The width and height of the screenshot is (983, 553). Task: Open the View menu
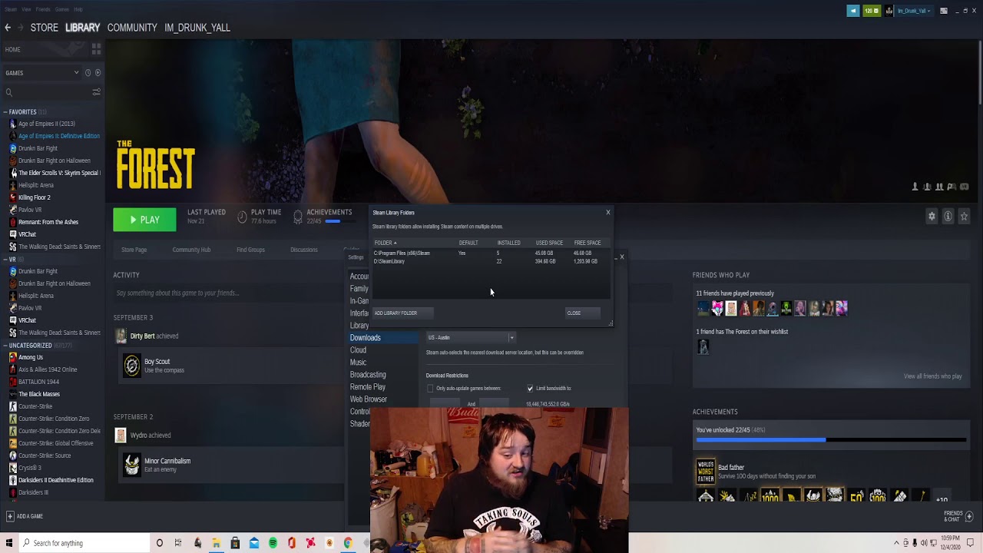27,9
